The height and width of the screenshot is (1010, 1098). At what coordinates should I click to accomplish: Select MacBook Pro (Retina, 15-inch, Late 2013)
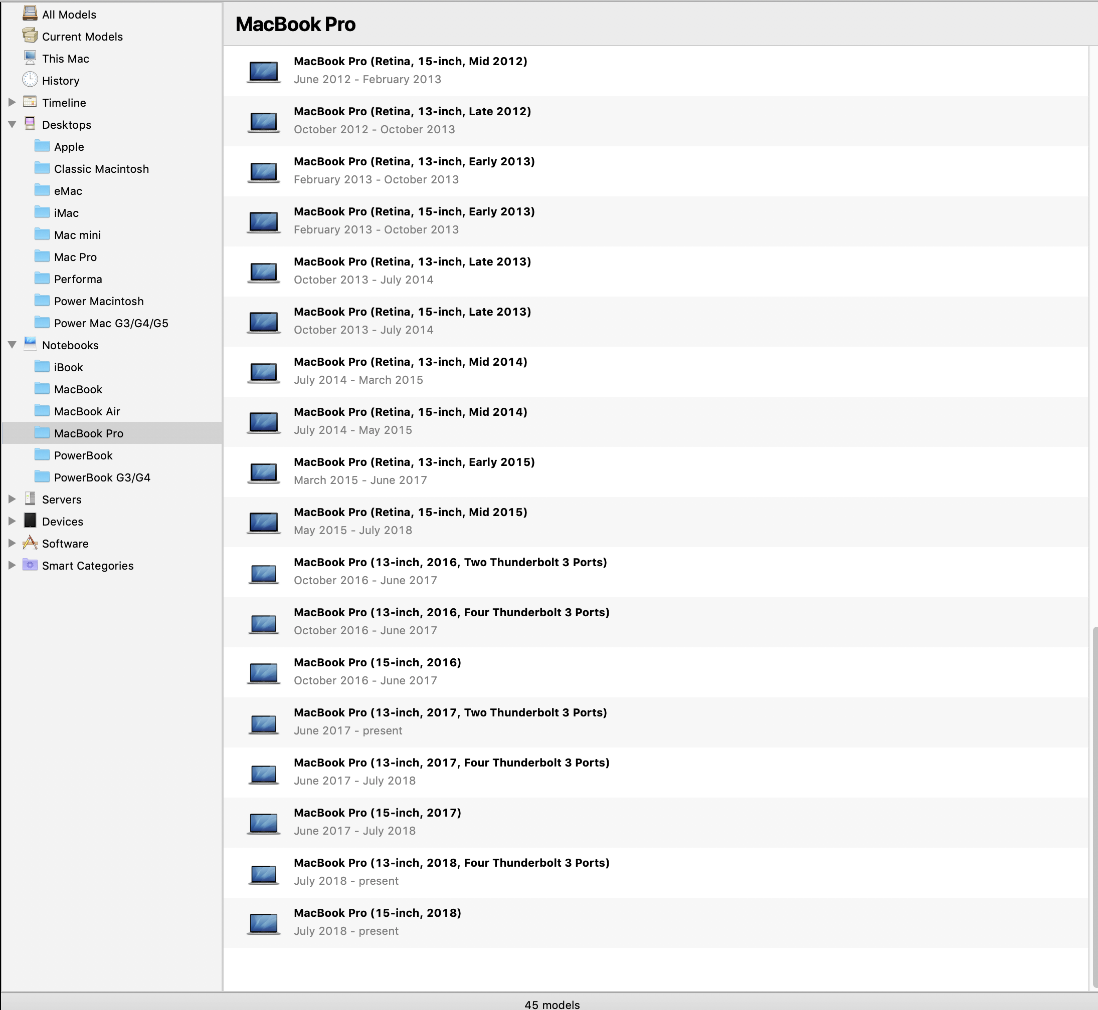(655, 321)
